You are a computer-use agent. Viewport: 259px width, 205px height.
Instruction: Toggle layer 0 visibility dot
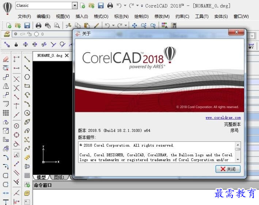(16, 34)
